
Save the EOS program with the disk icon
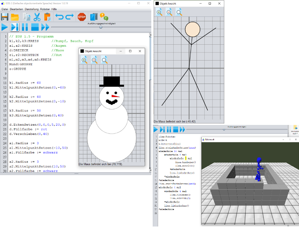pos(4,17)
